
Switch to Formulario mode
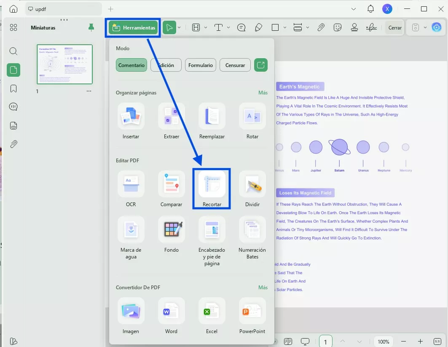tap(201, 65)
